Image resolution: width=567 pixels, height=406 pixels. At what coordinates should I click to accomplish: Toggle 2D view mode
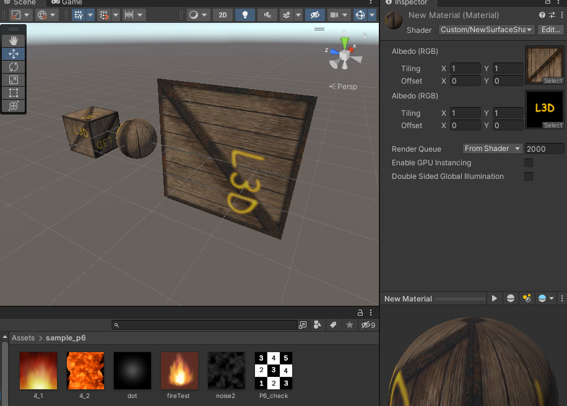pos(223,15)
